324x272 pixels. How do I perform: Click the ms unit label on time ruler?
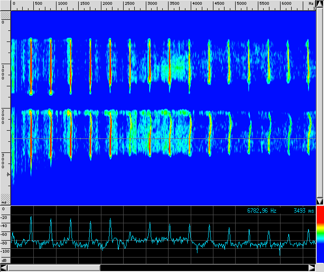[4, 203]
